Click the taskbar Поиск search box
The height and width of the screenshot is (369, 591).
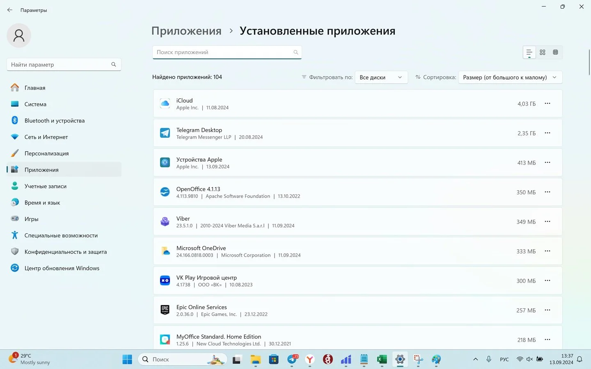tap(183, 360)
